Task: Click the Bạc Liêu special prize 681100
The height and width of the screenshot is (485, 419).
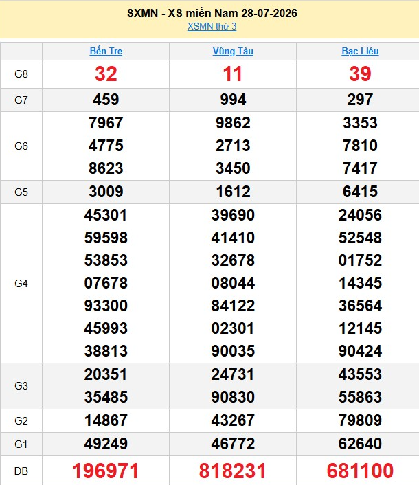Action: [360, 471]
